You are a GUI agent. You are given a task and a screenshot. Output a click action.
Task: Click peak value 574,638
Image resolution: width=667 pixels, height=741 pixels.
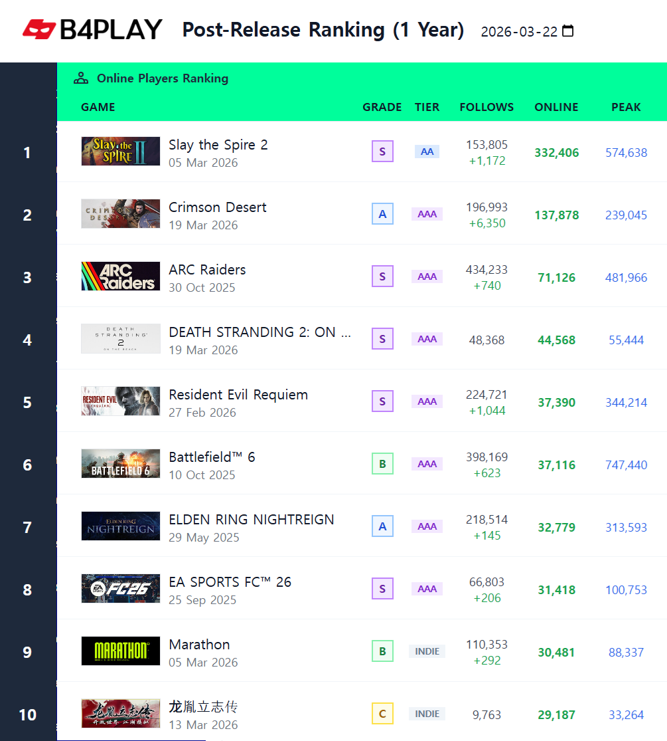coord(626,153)
